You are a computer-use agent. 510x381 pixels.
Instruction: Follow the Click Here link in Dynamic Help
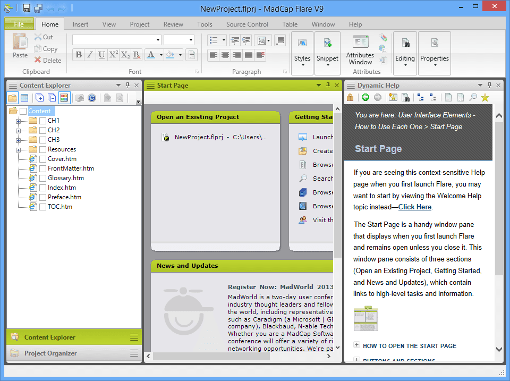click(415, 207)
